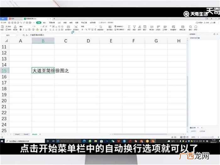Click the Windows Start button
The image size is (220, 165).
pos(2,141)
